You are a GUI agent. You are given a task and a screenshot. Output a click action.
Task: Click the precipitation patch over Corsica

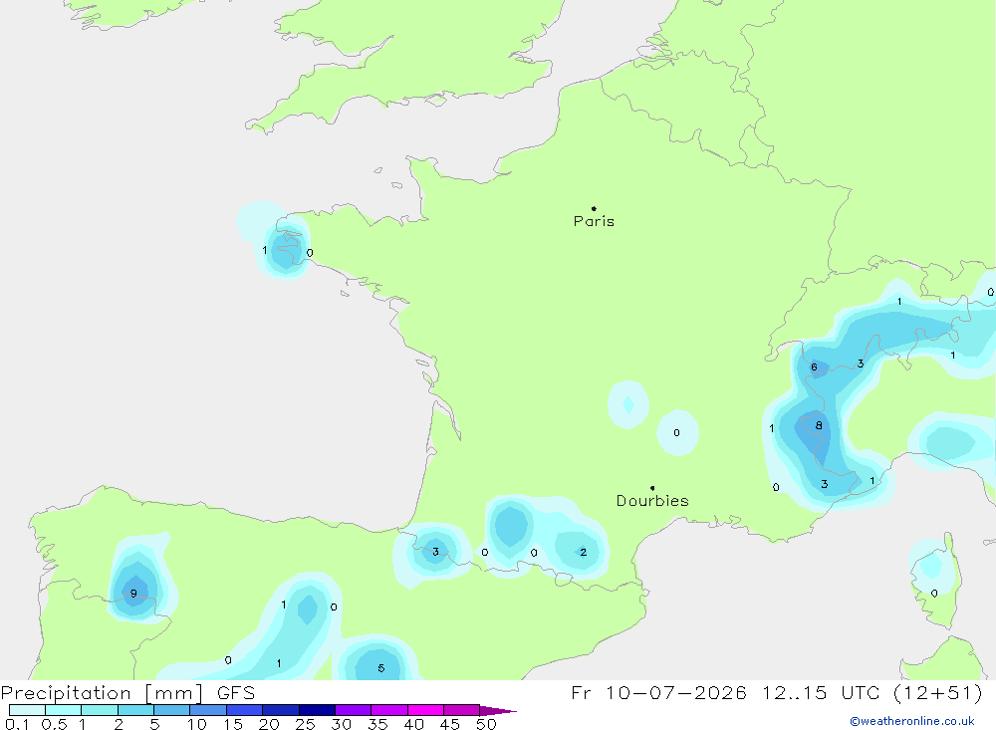coord(930,568)
